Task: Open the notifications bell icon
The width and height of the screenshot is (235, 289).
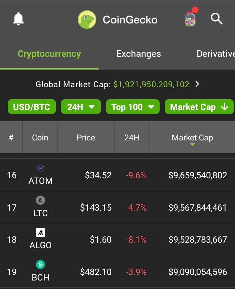Action: 18,19
